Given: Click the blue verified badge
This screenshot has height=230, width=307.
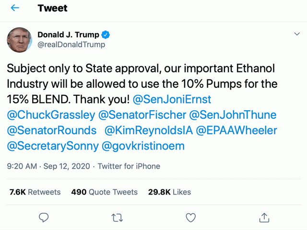Looking at the screenshot, I should point(106,34).
